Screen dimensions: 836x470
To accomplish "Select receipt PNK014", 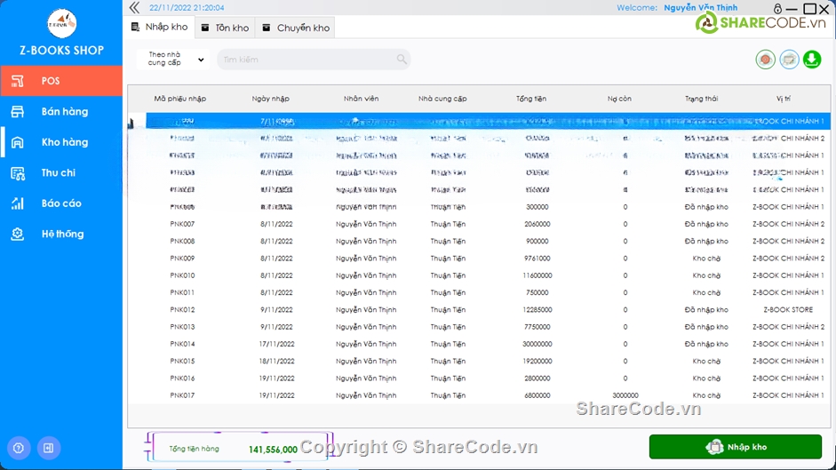I will point(182,344).
